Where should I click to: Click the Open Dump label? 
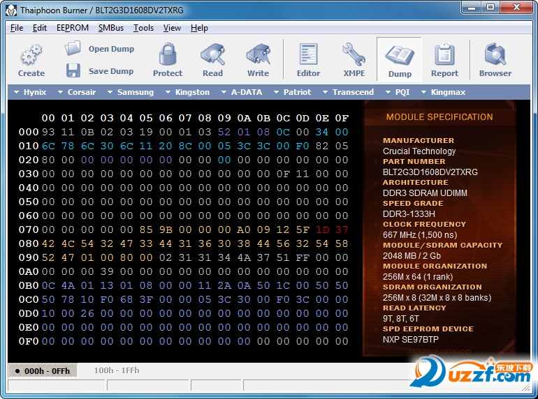click(x=111, y=49)
